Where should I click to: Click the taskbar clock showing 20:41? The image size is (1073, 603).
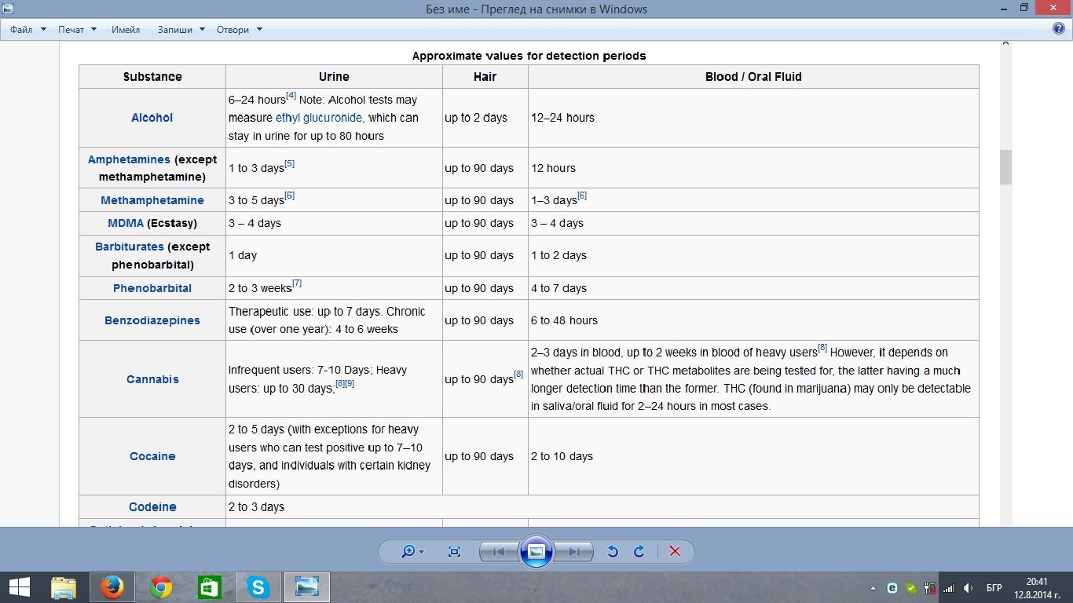(1036, 587)
